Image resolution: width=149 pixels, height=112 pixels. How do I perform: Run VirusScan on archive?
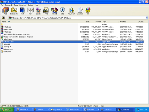tap(72, 11)
